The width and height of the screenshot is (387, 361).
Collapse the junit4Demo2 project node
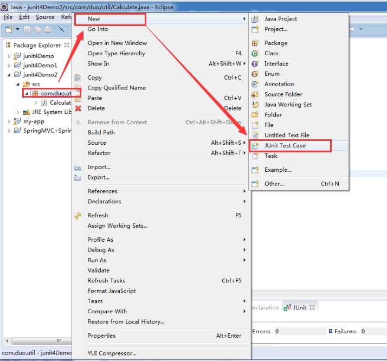pyautogui.click(x=9, y=75)
